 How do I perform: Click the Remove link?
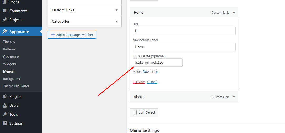tap(139, 82)
